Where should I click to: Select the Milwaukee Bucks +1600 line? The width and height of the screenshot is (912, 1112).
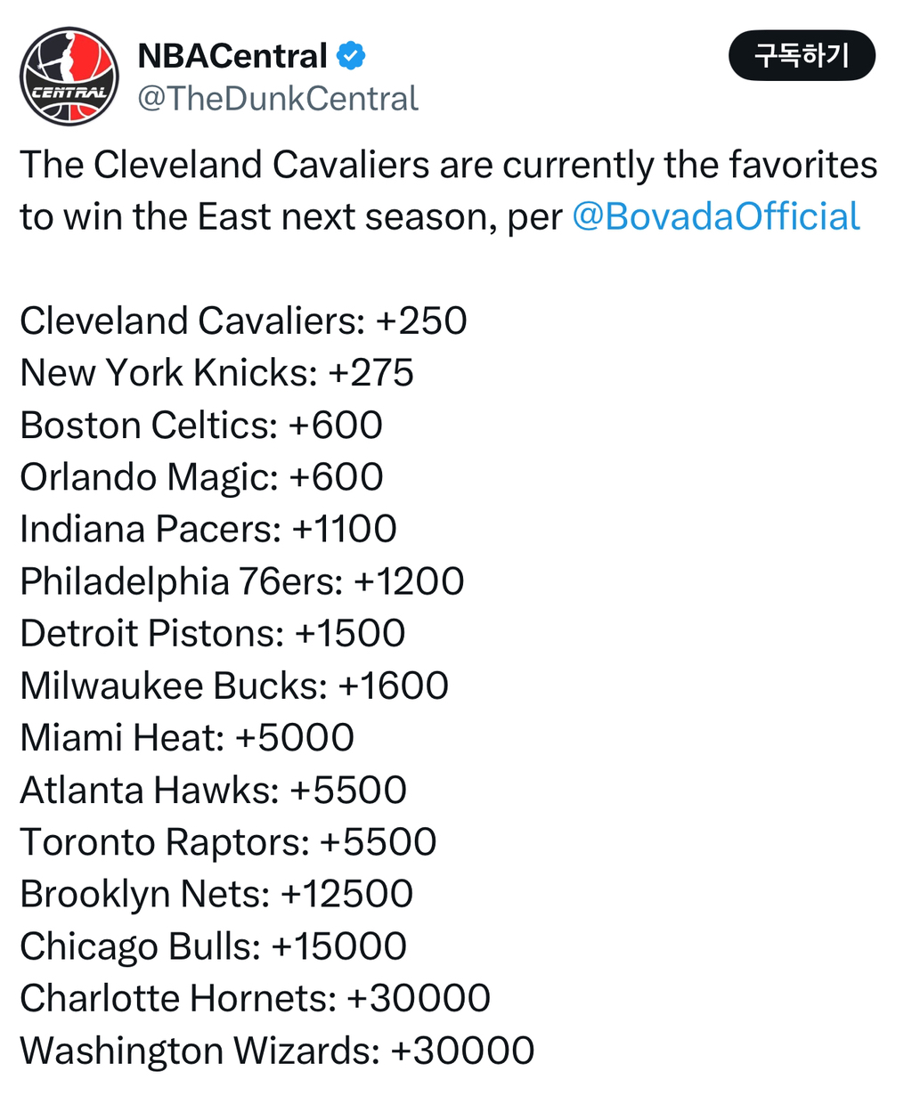coord(234,686)
